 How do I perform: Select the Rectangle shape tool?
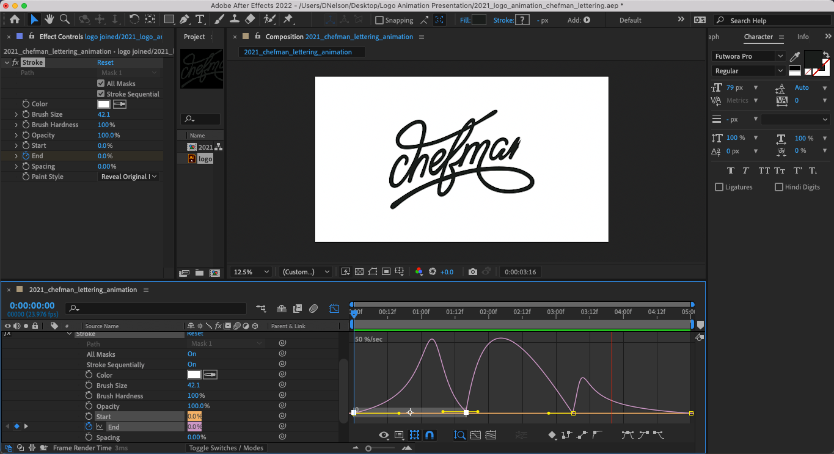[169, 20]
